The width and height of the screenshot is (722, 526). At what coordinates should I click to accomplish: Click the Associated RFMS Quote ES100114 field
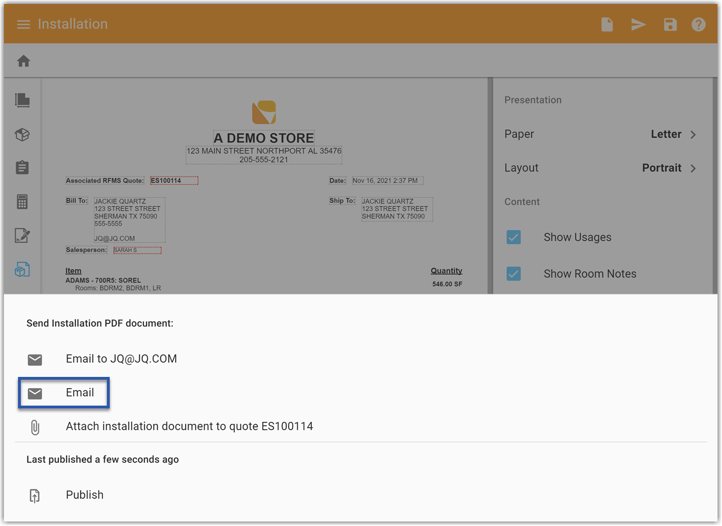click(x=174, y=181)
